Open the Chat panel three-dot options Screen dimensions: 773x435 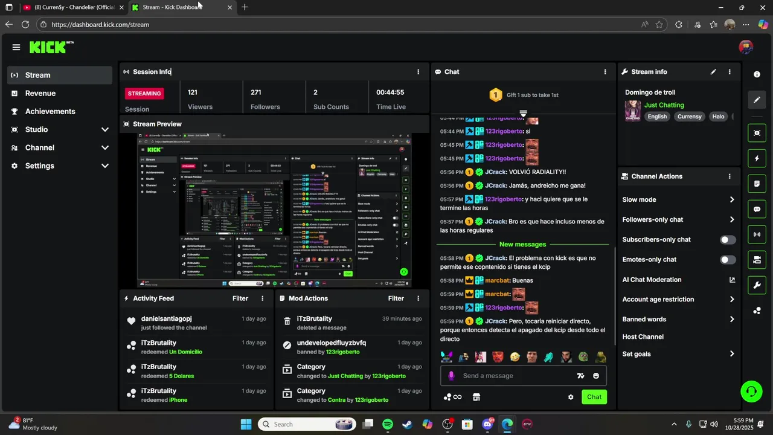pos(605,72)
